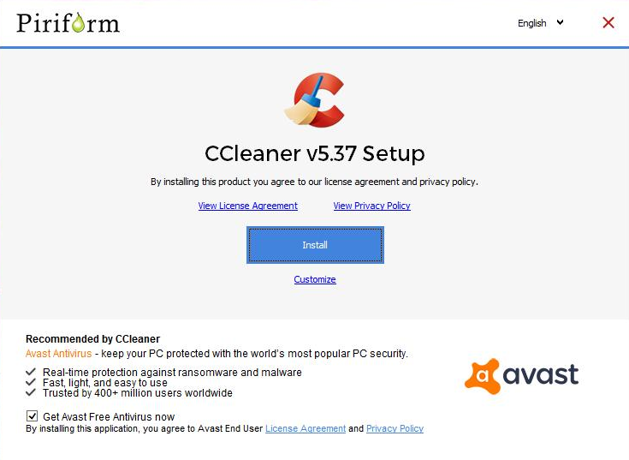Uncheck the Get Avast Free Antivirus checkbox

click(33, 416)
